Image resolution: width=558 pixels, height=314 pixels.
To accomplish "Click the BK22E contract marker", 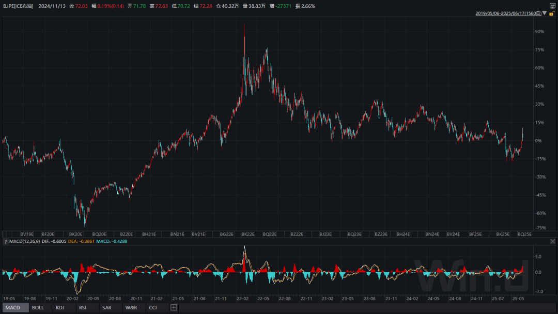I will [248, 234].
